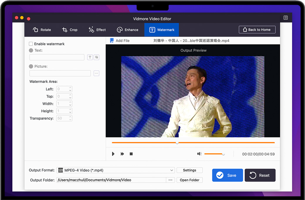The width and height of the screenshot is (305, 200).
Task: Switch to the Enhance tab
Action: 128,30
